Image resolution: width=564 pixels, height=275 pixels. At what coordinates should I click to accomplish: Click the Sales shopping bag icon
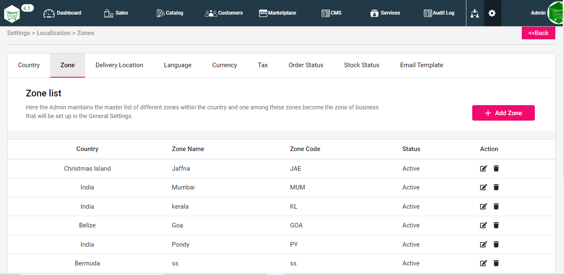pos(108,13)
